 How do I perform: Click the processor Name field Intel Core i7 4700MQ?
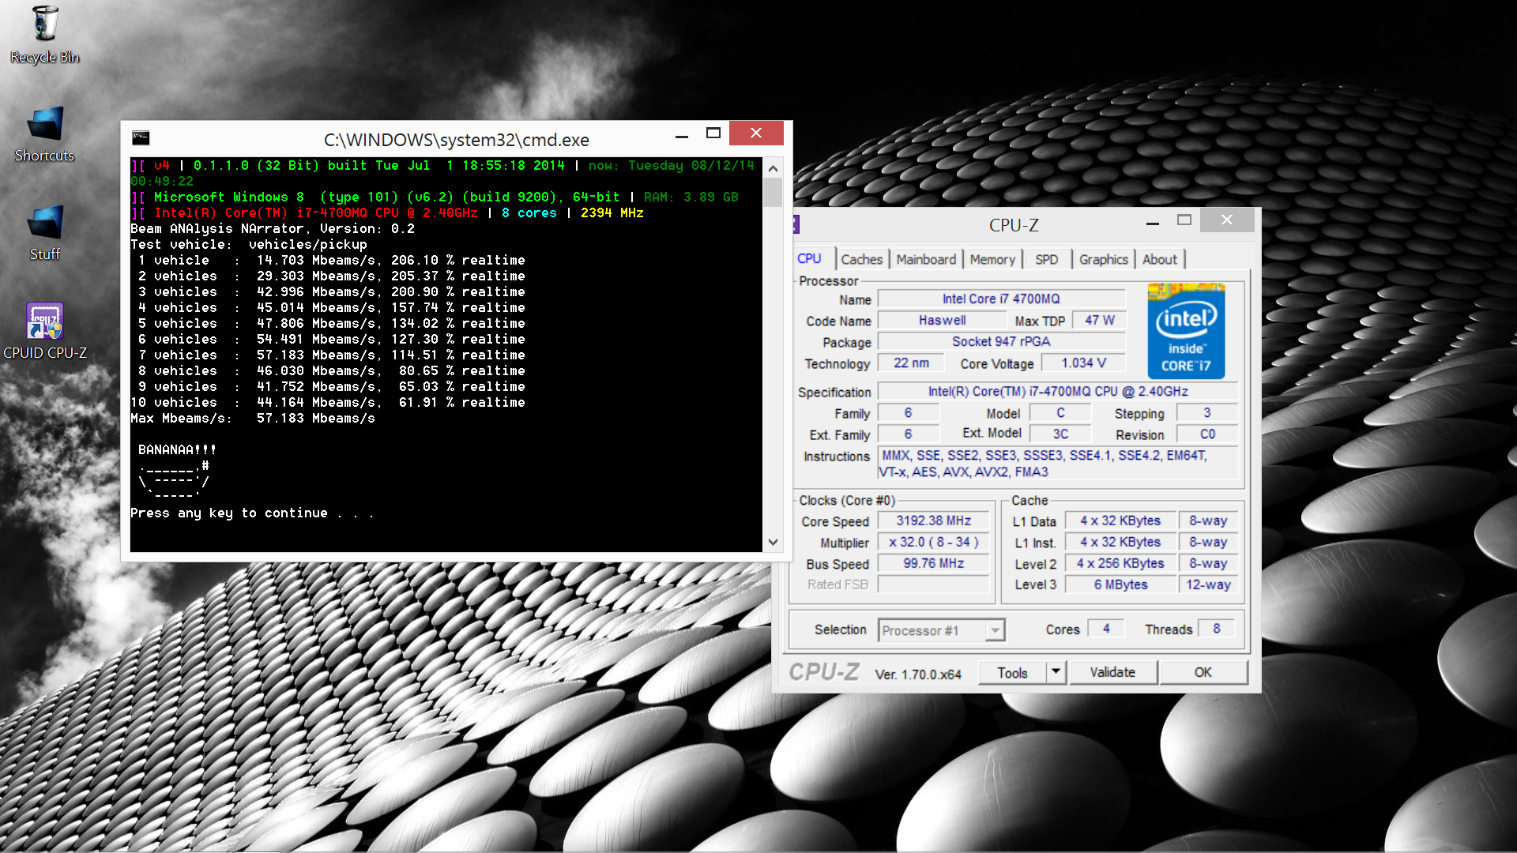click(x=1001, y=299)
